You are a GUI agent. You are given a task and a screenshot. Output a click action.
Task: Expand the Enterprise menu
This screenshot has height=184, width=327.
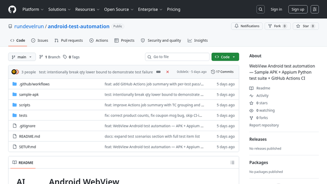coord(150,10)
